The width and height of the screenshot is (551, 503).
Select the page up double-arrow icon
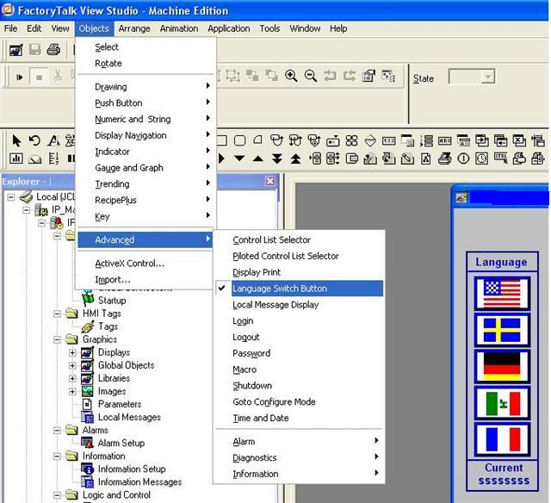pyautogui.click(x=295, y=158)
